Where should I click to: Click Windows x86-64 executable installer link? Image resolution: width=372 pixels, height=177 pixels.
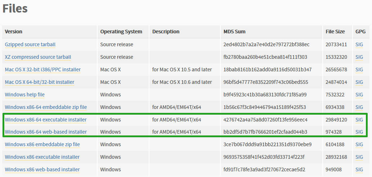coord(46,120)
